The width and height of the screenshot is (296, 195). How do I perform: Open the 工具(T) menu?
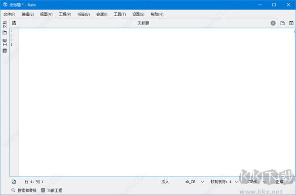point(120,14)
